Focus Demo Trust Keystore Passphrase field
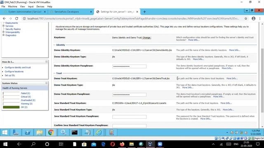 (129, 95)
